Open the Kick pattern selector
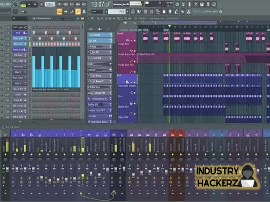This screenshot has width=270, height=202. 117,12
